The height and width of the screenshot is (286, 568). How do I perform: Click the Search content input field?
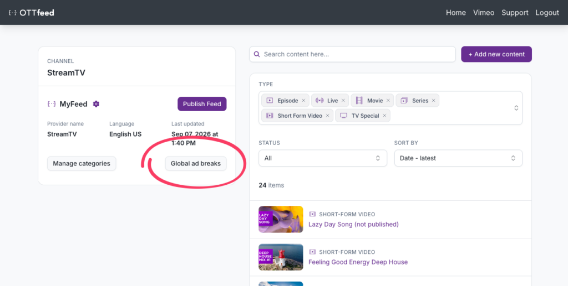352,54
